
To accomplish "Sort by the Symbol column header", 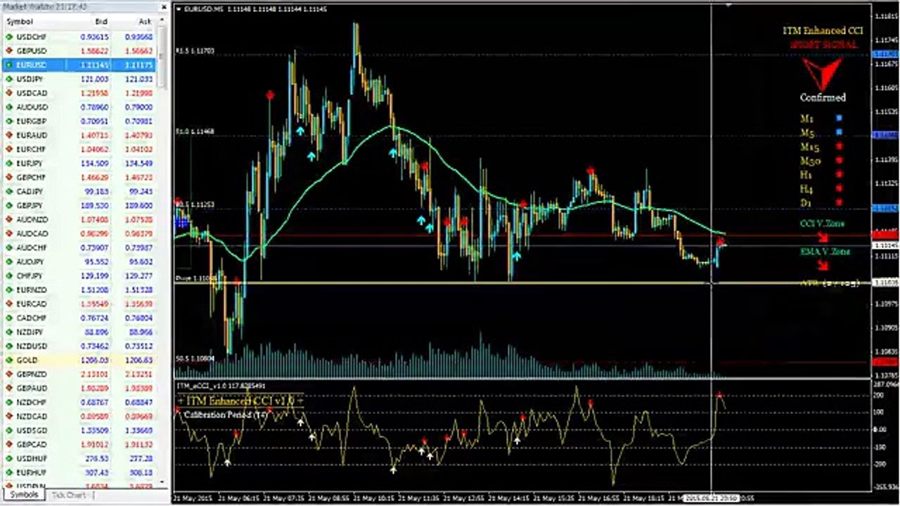I will click(20, 22).
